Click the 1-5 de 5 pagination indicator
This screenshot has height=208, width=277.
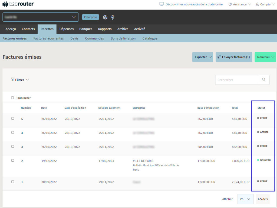263,199
